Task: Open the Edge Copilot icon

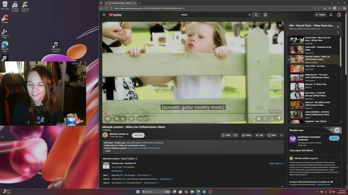Action: coord(344,8)
